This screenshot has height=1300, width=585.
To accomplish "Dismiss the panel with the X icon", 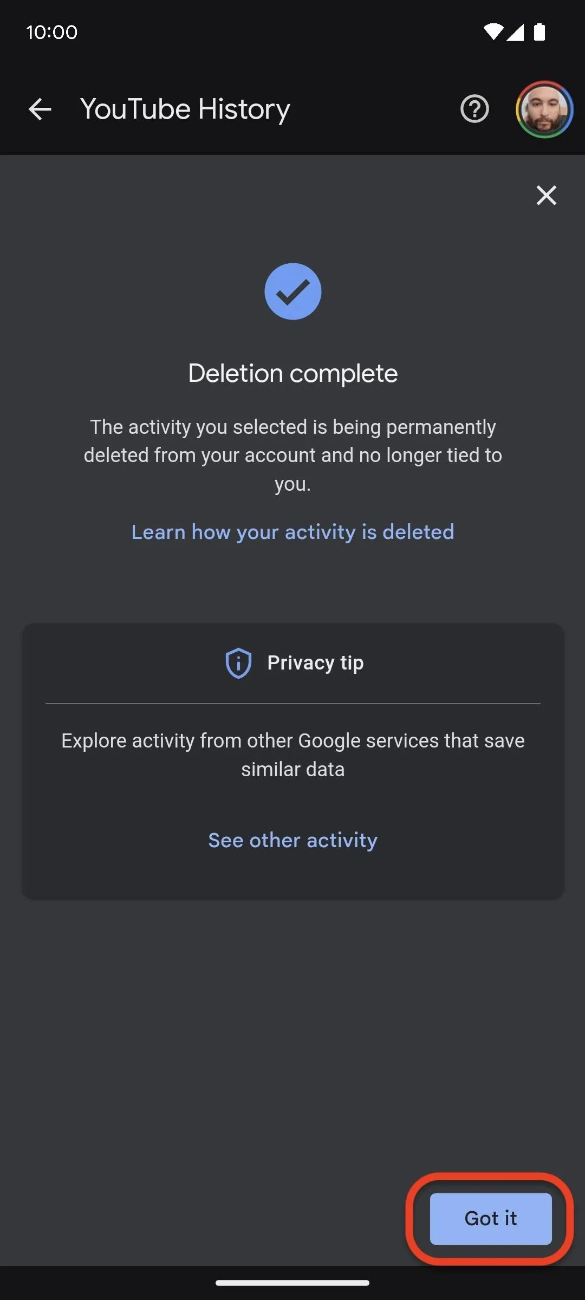I will pyautogui.click(x=546, y=195).
